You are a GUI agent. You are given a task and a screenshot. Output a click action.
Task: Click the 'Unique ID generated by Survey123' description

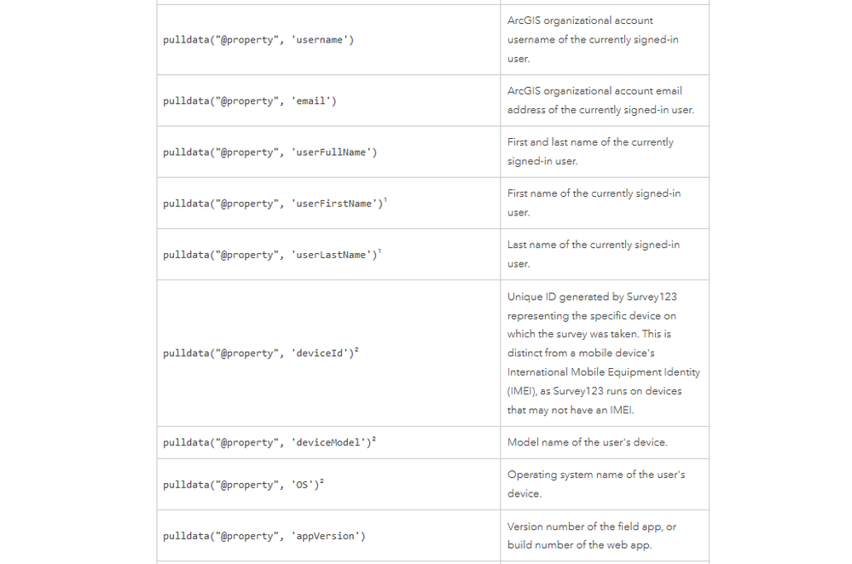point(603,353)
